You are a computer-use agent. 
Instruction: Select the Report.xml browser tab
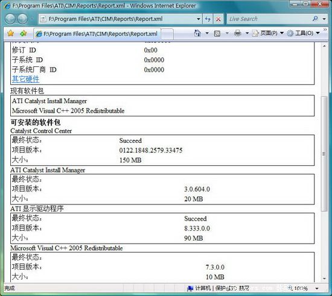(97, 34)
